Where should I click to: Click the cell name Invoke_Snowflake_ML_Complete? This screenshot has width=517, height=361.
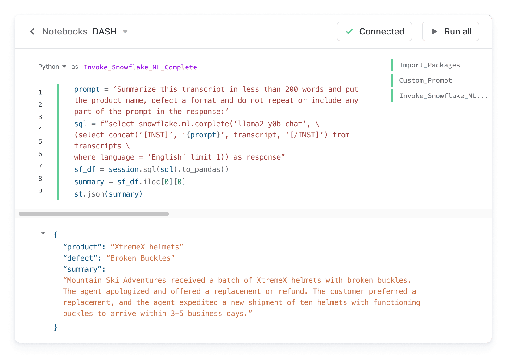pyautogui.click(x=140, y=67)
